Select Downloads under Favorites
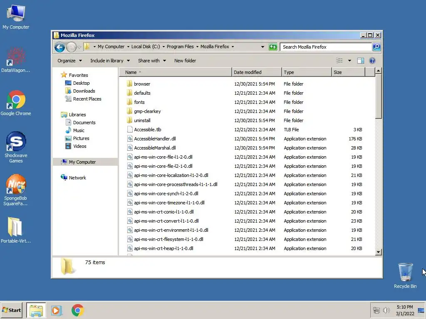This screenshot has width=426, height=319. click(x=84, y=91)
